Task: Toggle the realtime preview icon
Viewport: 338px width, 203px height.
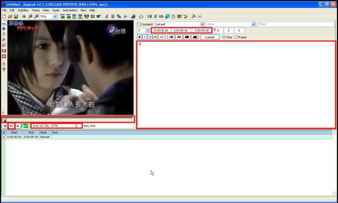Action: pos(4,64)
